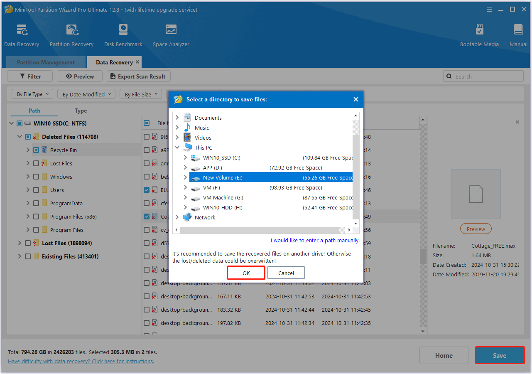Click the orange Preview button in side pane
The width and height of the screenshot is (532, 374).
click(x=476, y=229)
